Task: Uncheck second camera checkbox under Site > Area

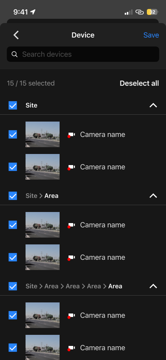Action: (x=13, y=257)
